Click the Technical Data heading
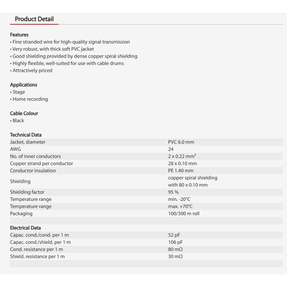The image size is (287, 287). 26,135
